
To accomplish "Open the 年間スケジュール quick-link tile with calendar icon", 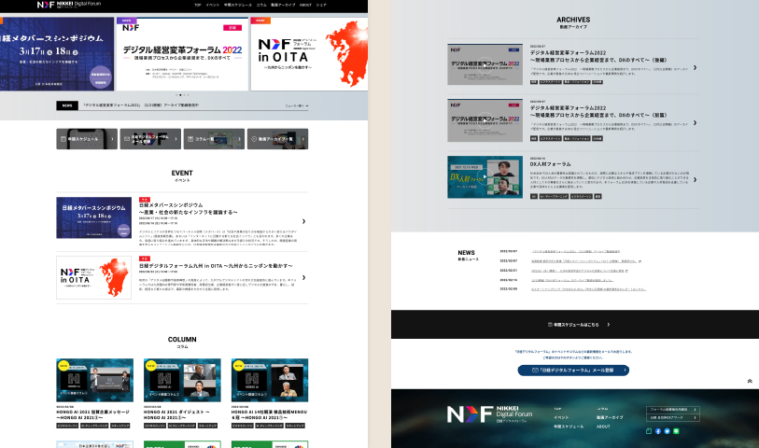I will [x=87, y=139].
